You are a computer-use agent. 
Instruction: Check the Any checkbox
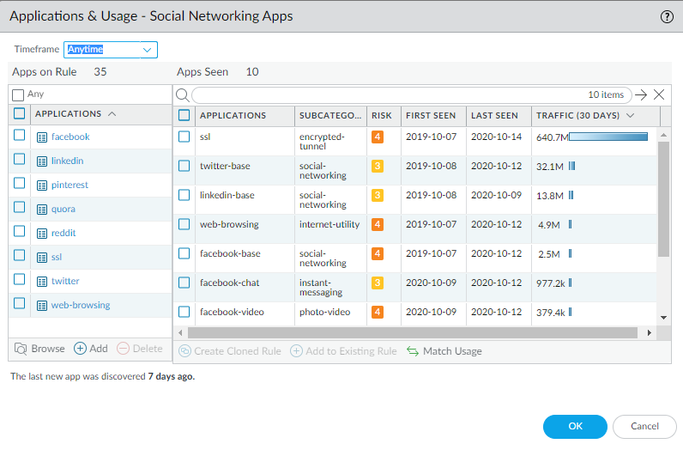click(x=18, y=94)
